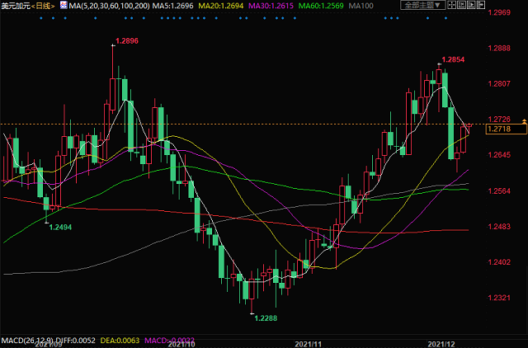Image resolution: width=528 pixels, height=348 pixels.
Task: Select the MACD(26,12,9) indicator label
Action: pyautogui.click(x=27, y=341)
